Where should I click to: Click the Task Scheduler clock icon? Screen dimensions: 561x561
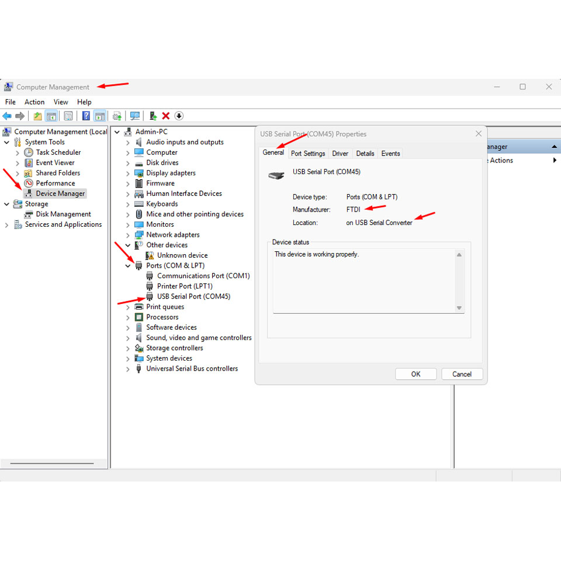(29, 153)
